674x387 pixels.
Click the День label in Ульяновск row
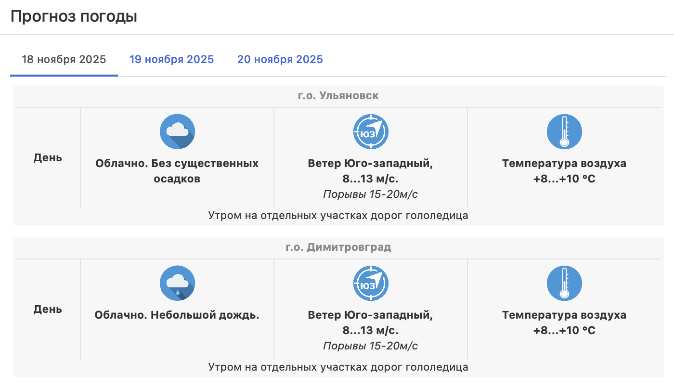48,157
